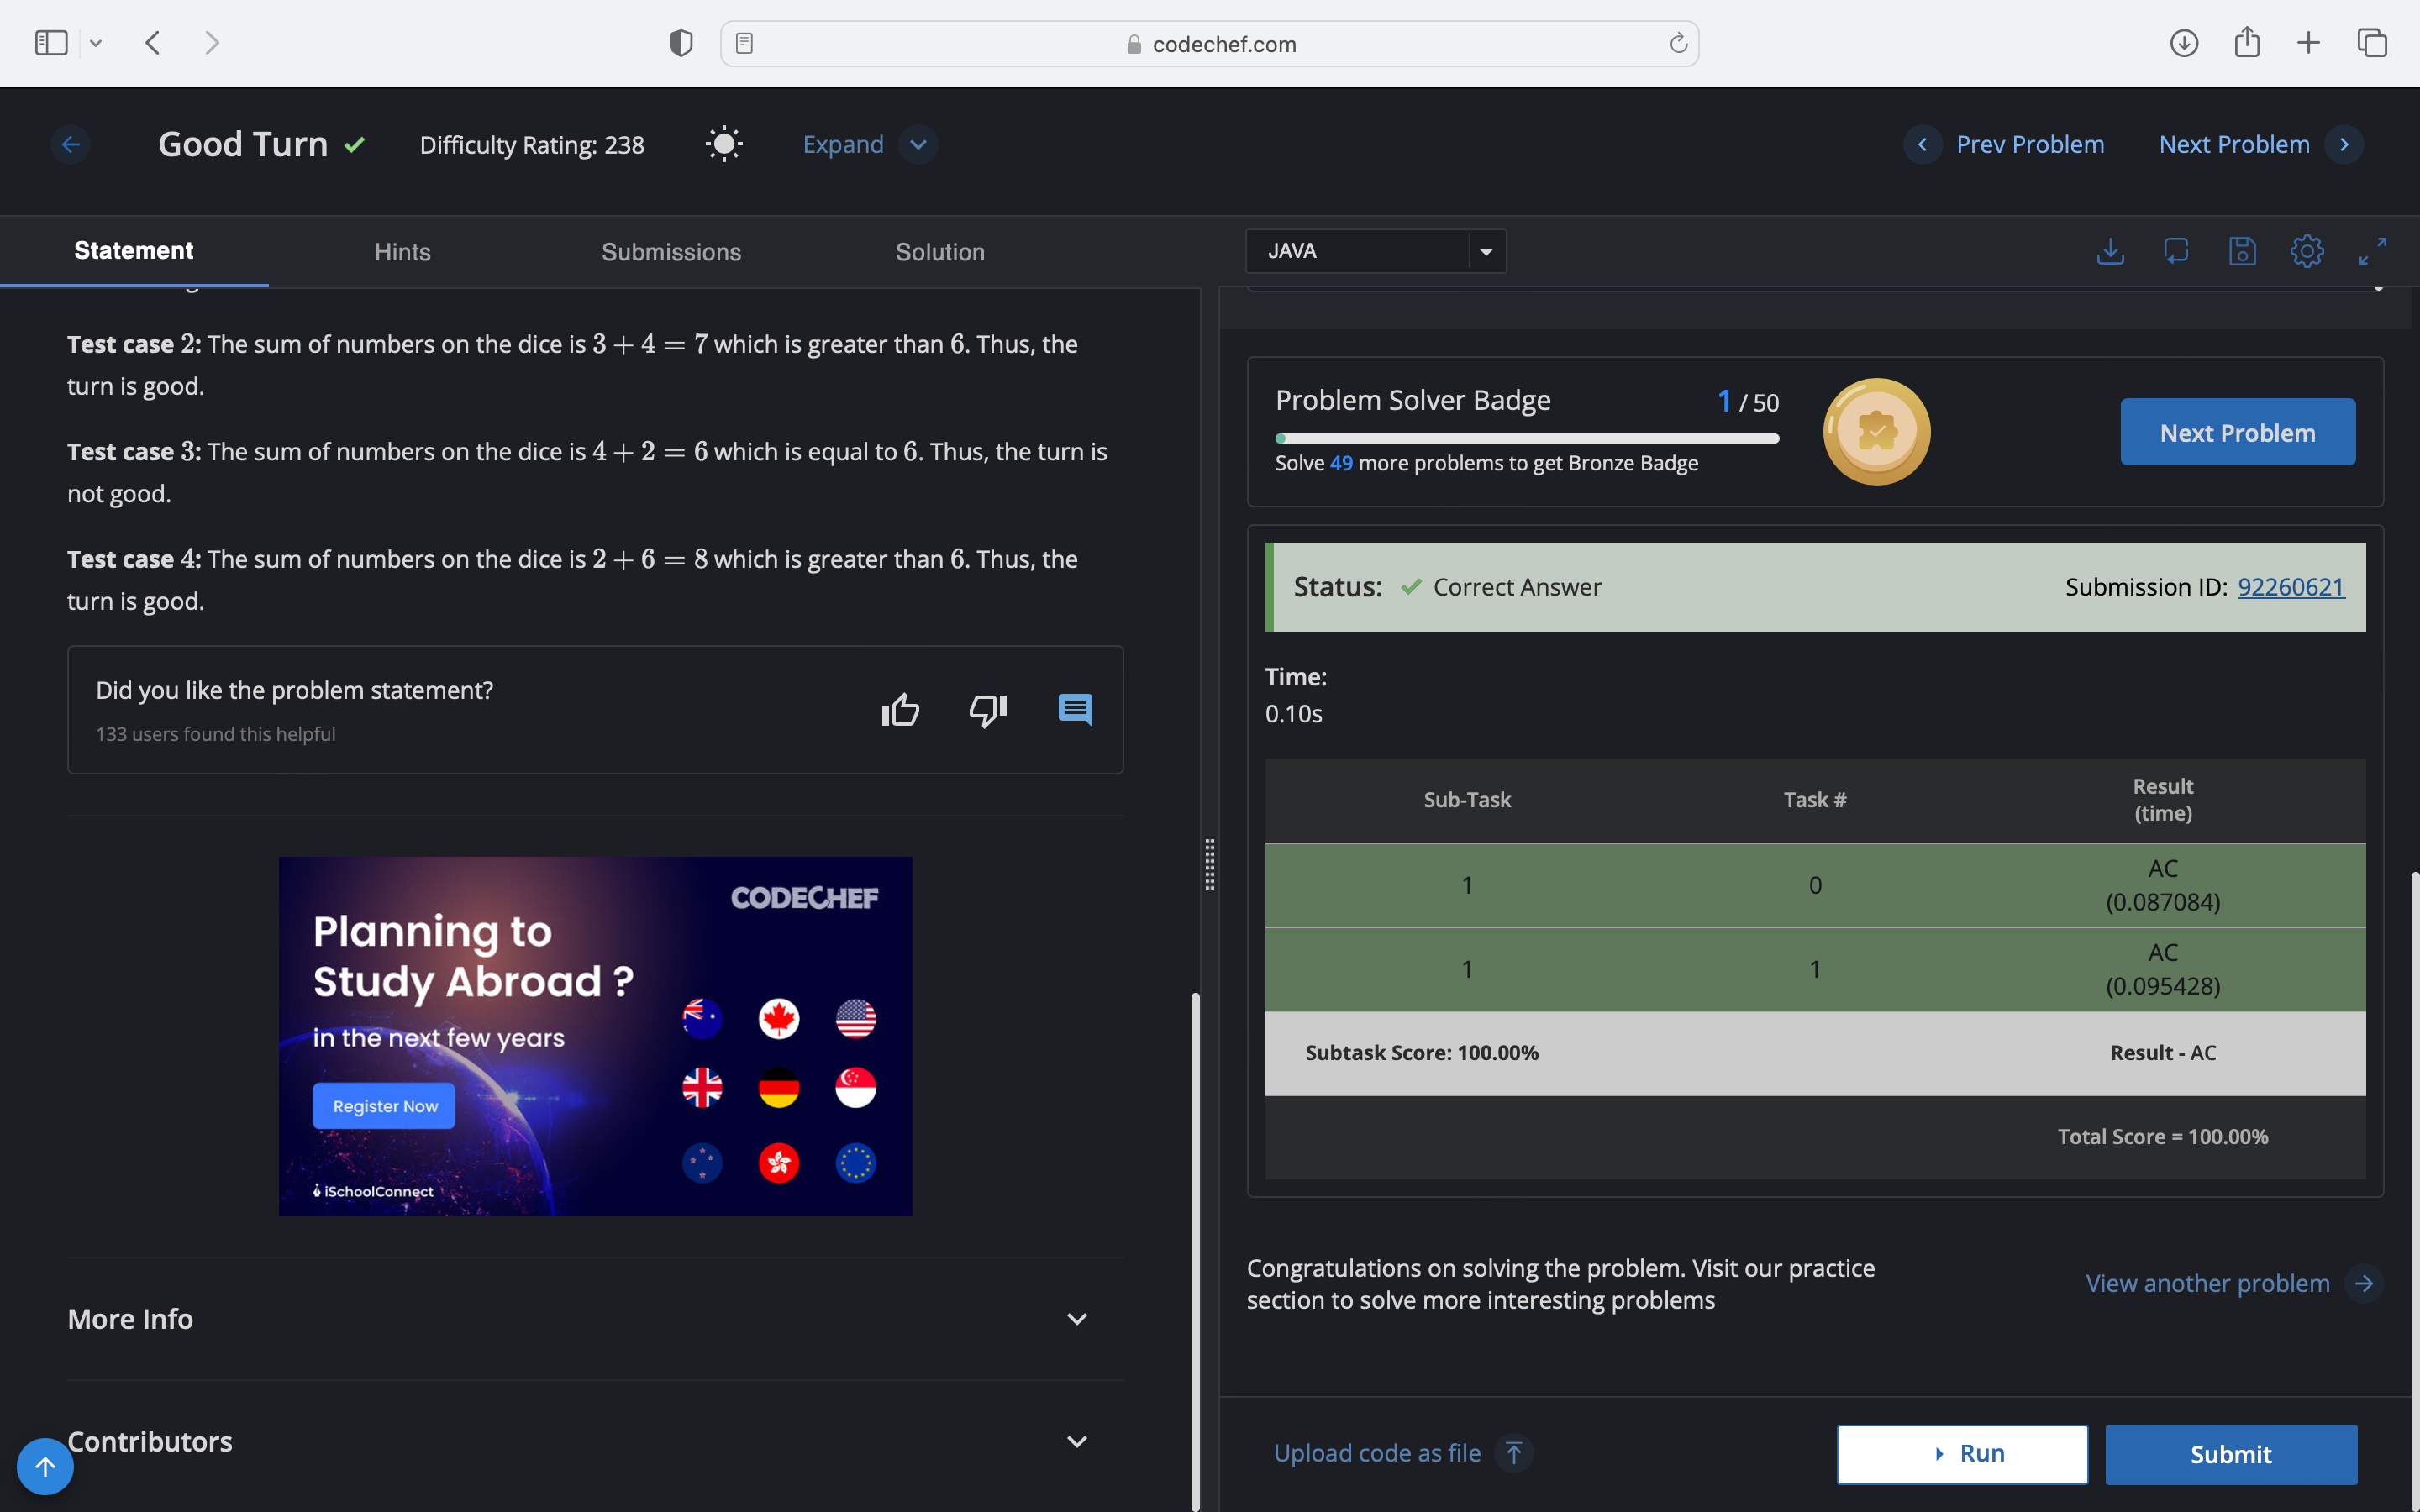The width and height of the screenshot is (2420, 1512).
Task: Click the scroll-to-top arrow button
Action: [45, 1466]
